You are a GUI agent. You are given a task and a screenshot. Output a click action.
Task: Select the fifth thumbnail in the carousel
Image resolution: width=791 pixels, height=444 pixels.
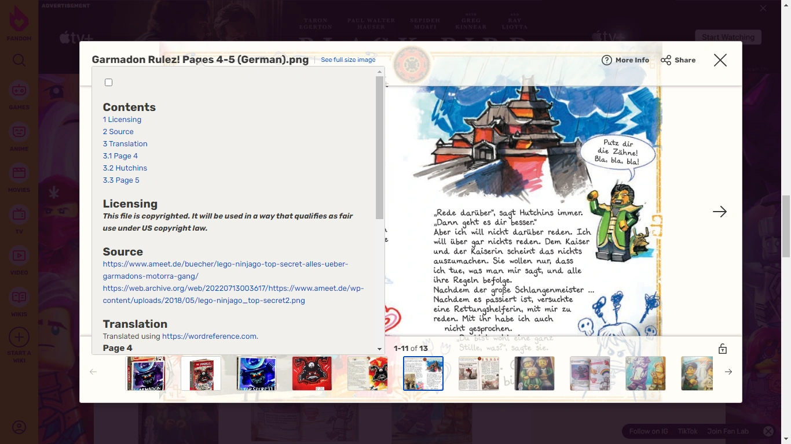368,373
